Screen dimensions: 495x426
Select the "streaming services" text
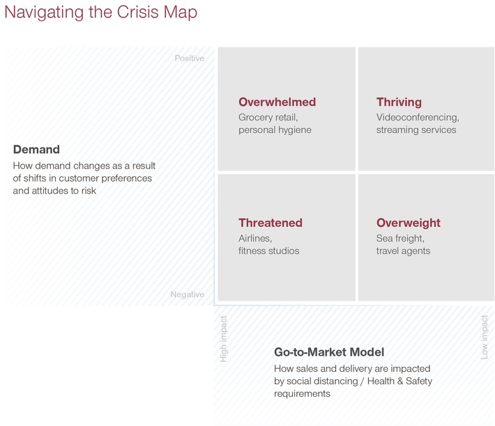pyautogui.click(x=416, y=130)
